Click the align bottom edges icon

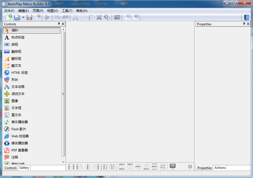[146, 167]
